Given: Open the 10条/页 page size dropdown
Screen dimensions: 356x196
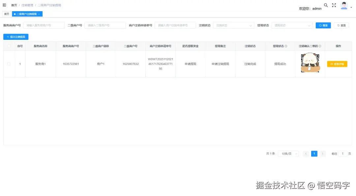Looking at the screenshot, I should click(288, 154).
